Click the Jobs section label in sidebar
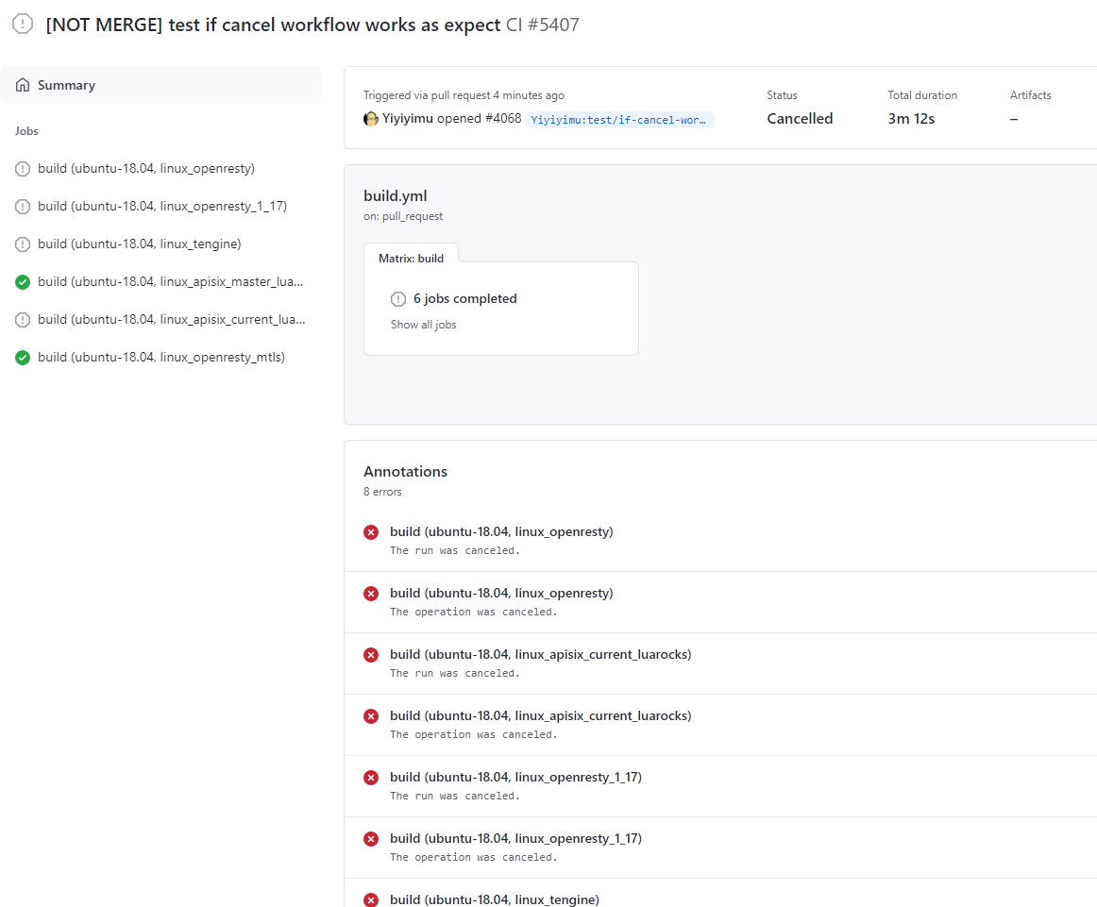Screen dimensions: 1097x907 click(26, 131)
